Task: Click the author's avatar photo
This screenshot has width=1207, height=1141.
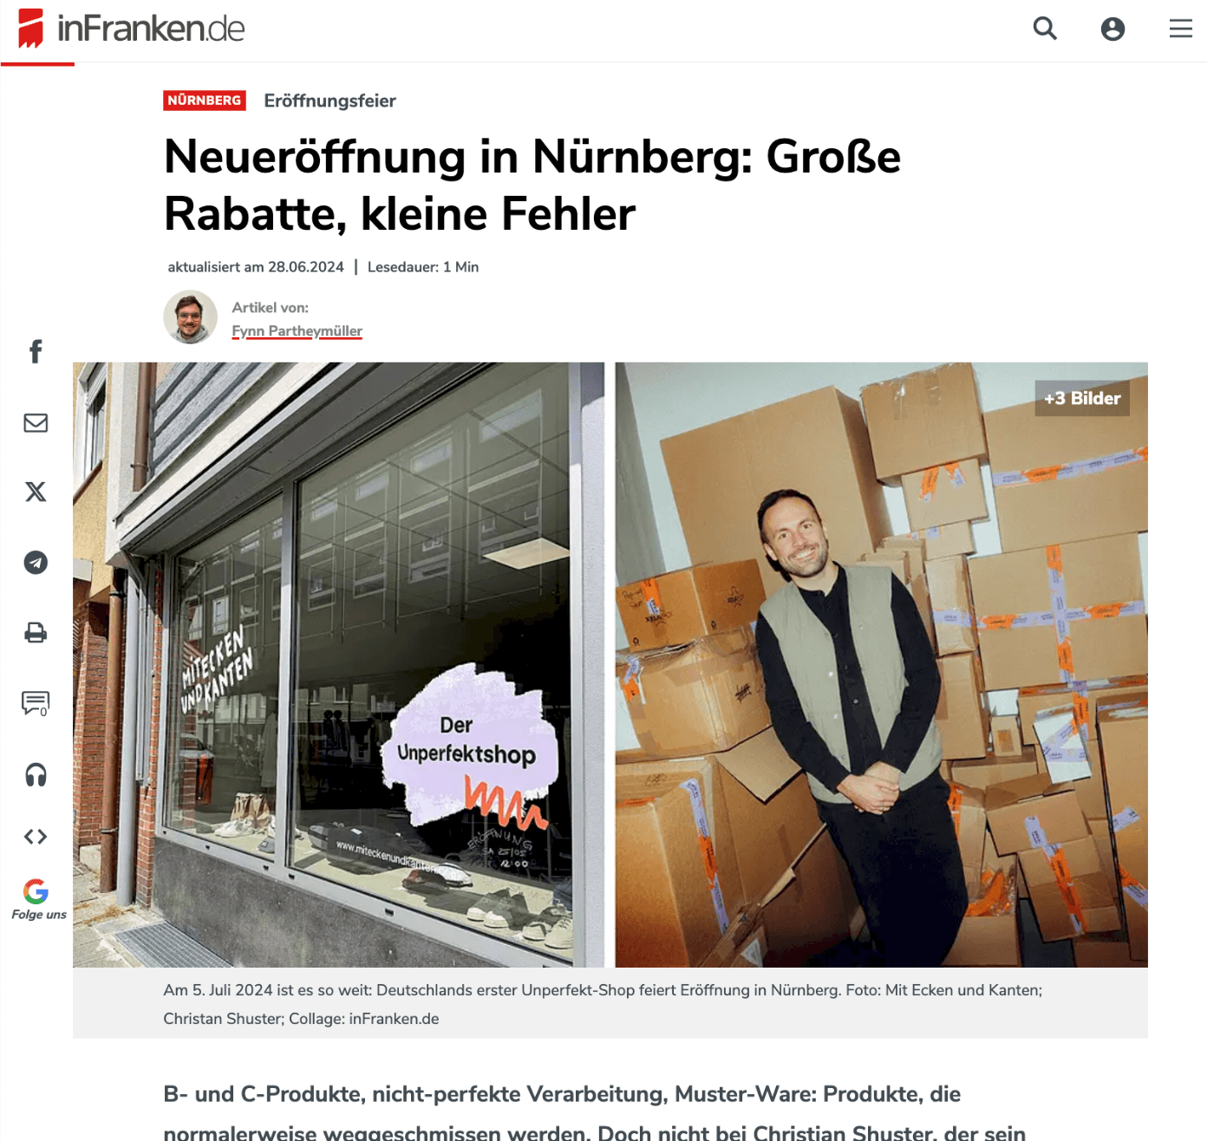Action: click(190, 317)
